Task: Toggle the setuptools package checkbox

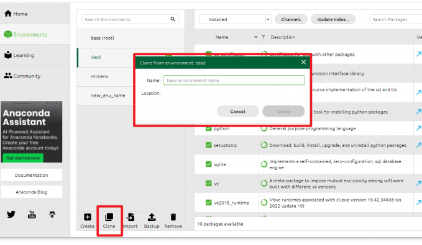Action: point(209,145)
